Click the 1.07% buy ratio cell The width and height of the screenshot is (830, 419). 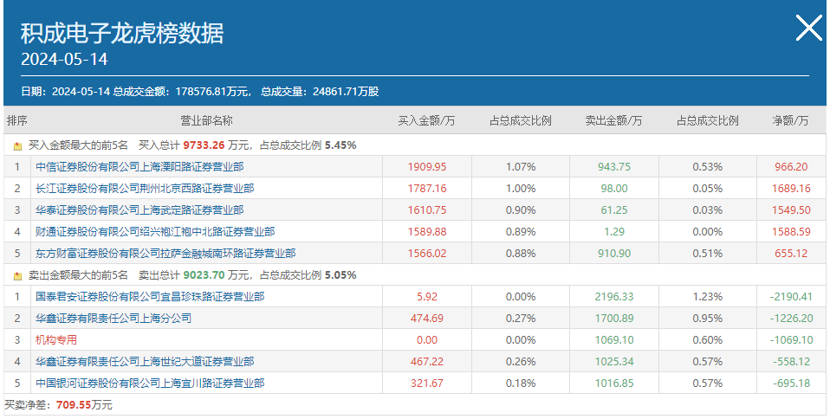(x=521, y=166)
